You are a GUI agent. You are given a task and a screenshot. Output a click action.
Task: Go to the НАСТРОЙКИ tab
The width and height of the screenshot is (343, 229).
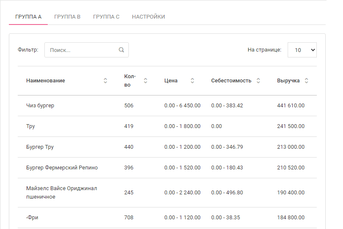pyautogui.click(x=148, y=17)
